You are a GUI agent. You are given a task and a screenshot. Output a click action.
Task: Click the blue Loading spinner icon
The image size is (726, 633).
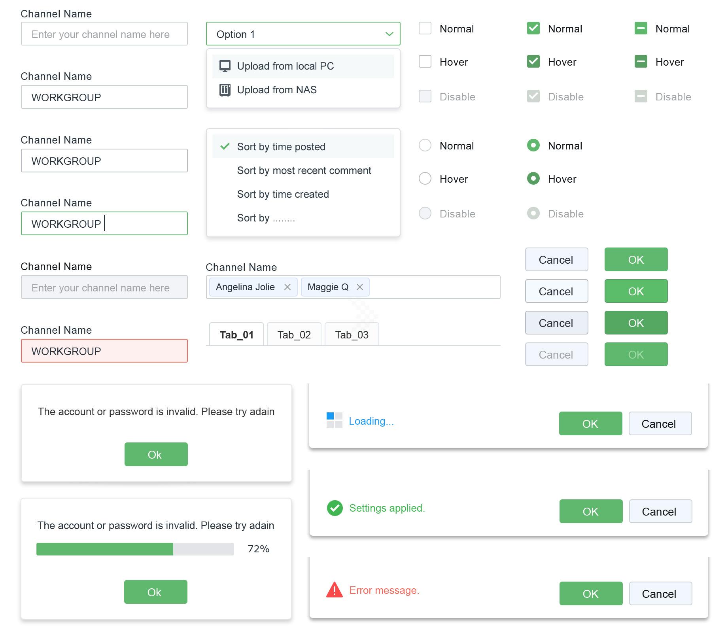[x=334, y=421]
